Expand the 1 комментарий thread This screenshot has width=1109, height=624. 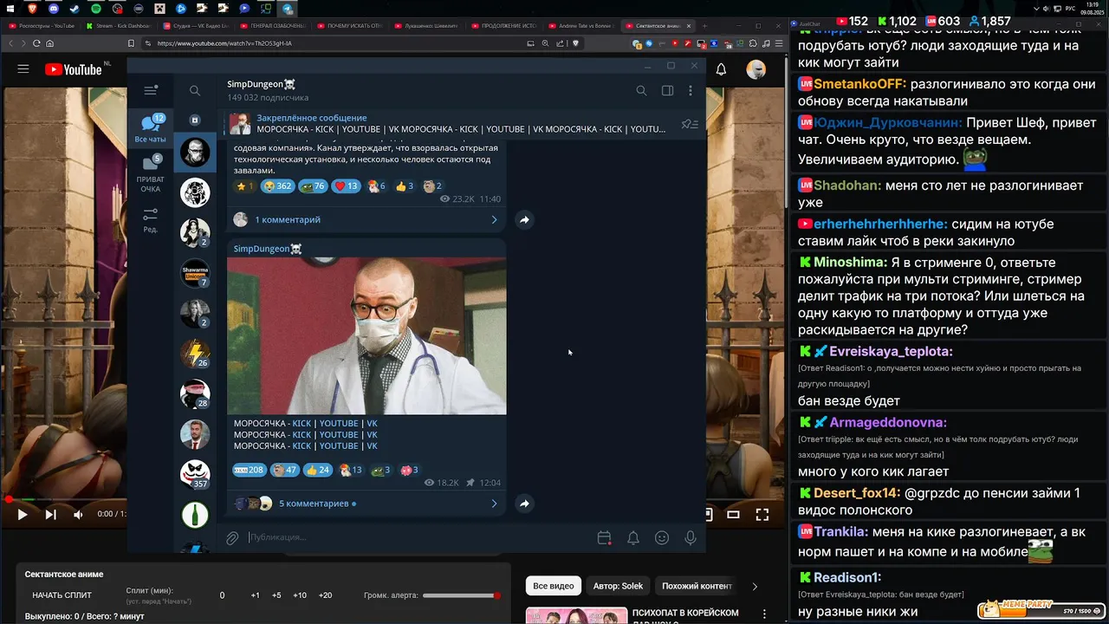tap(366, 220)
